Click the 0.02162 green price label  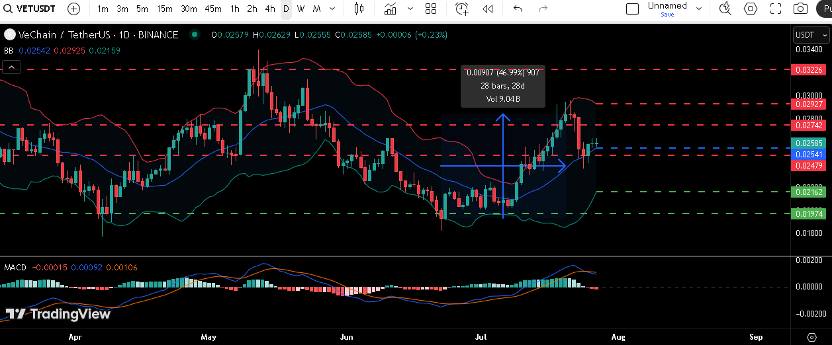808,192
